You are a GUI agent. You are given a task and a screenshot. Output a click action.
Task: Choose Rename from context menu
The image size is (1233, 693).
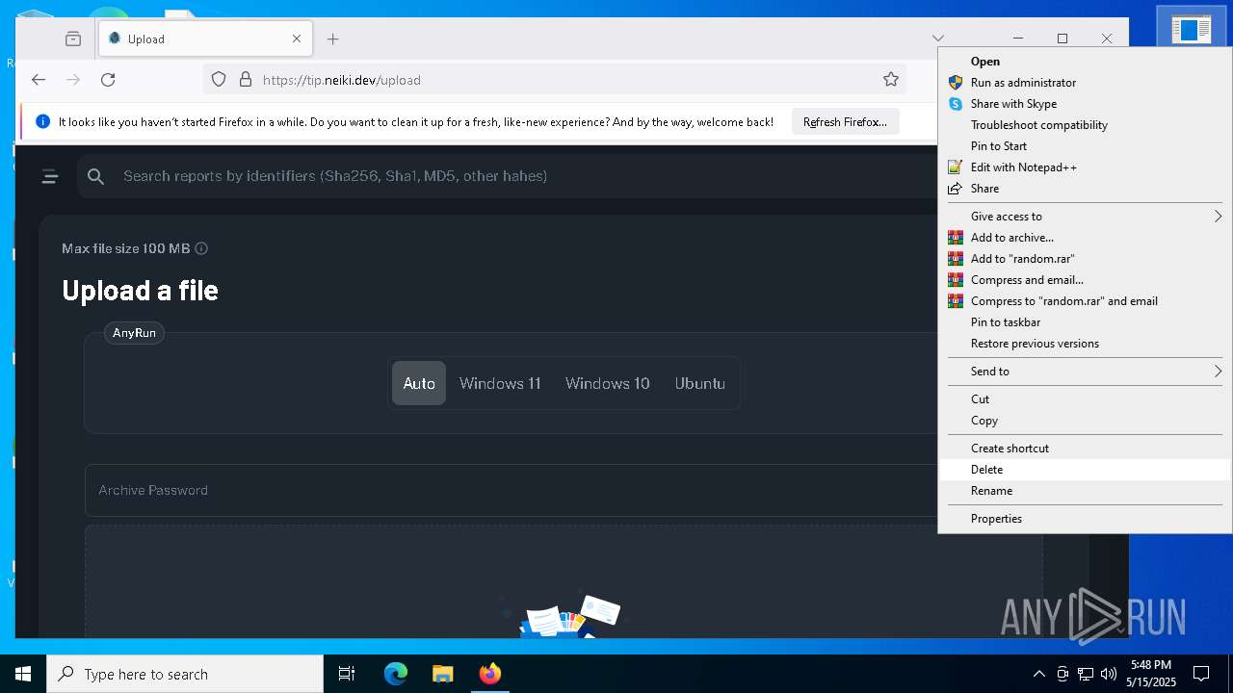tap(1085, 491)
